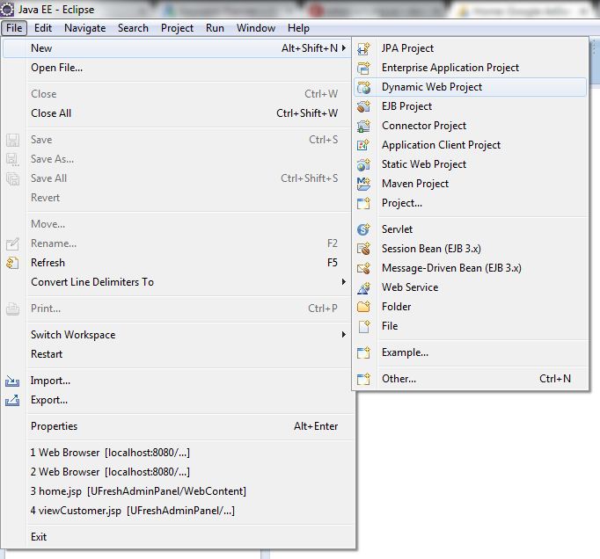Open recent entry 1 Web Browser
The image size is (600, 559).
[x=177, y=453]
